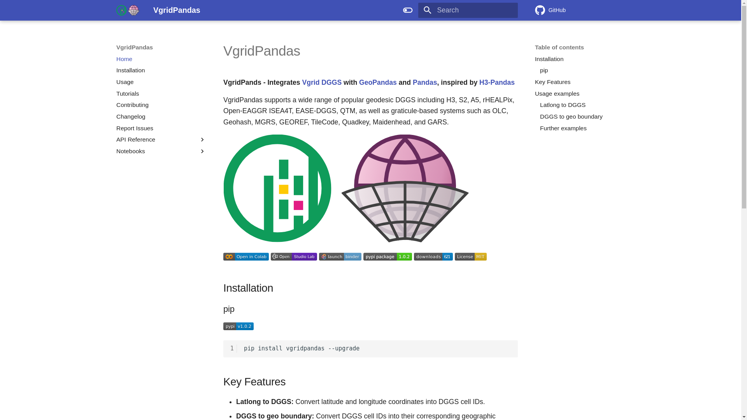Jump to Further examples in contents
Viewport: 747px width, 420px height.
tap(563, 128)
